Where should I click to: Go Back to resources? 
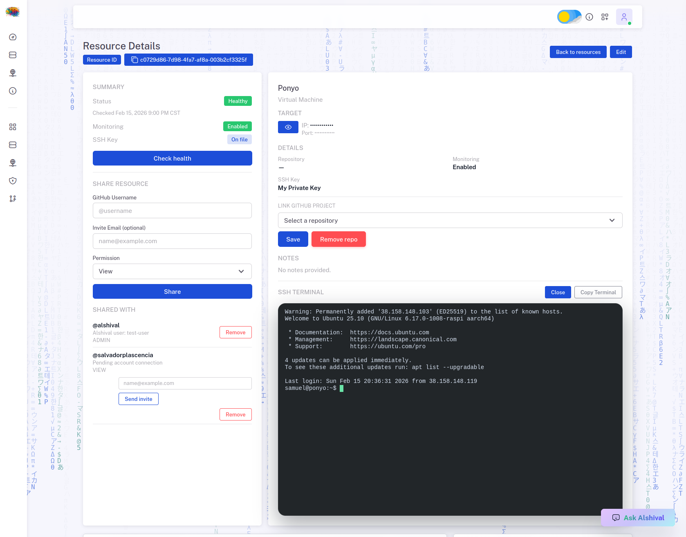point(578,52)
